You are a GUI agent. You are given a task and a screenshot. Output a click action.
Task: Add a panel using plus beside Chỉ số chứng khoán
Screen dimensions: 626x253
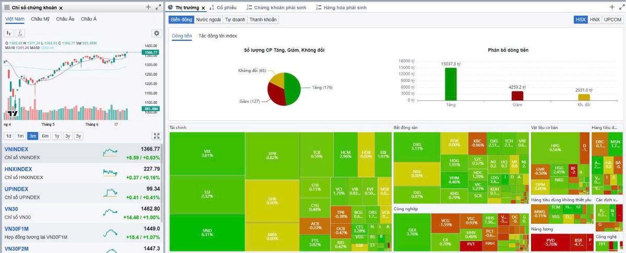[x=148, y=7]
